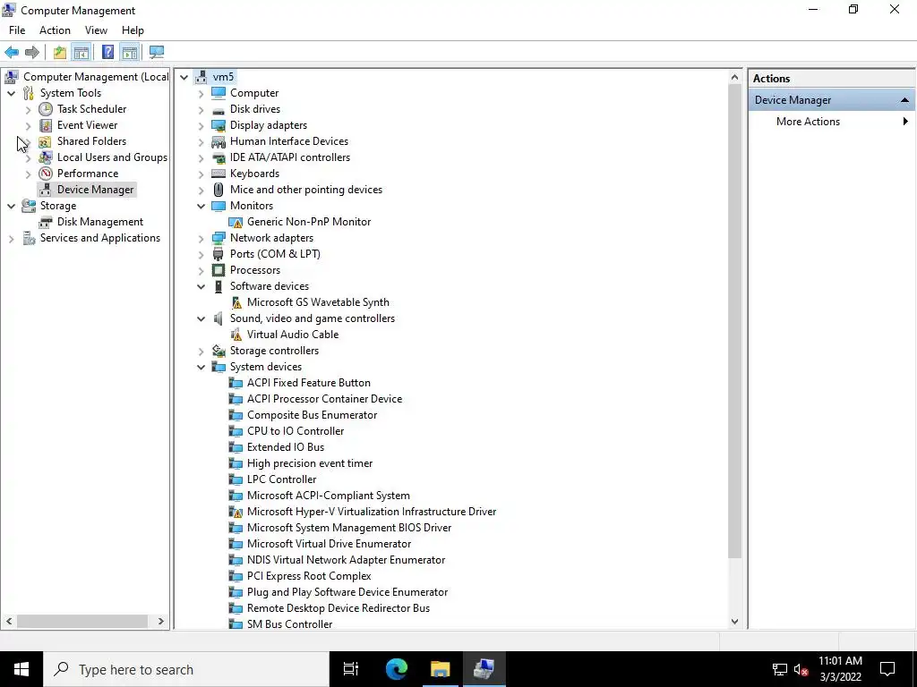Collapse the vm5 root node
The height and width of the screenshot is (687, 917).
[184, 77]
